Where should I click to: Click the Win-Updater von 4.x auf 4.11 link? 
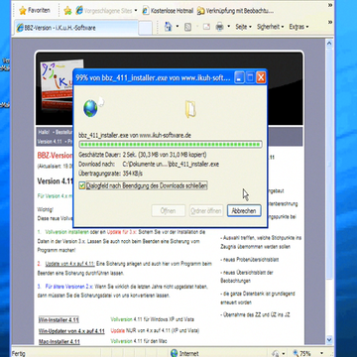[x=71, y=331]
